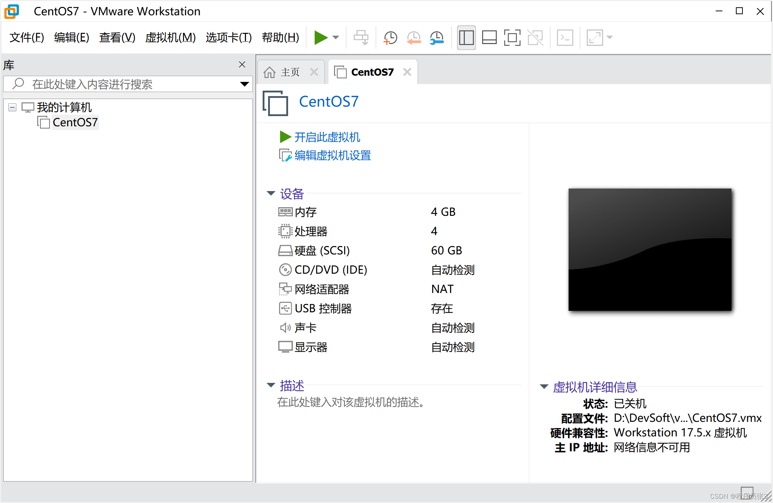This screenshot has width=773, height=503.
Task: Close the CentOS7 tab
Action: (407, 72)
